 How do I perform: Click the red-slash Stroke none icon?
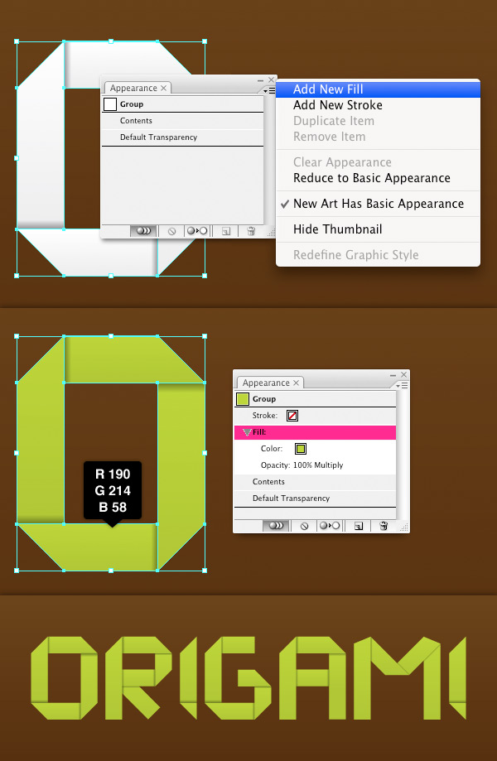tap(292, 416)
